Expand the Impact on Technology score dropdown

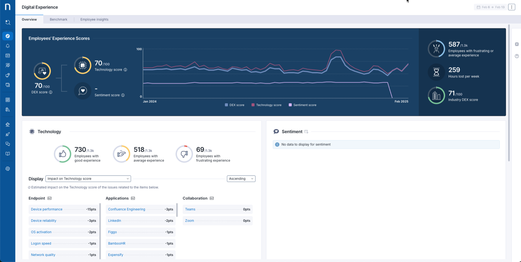[x=88, y=179]
